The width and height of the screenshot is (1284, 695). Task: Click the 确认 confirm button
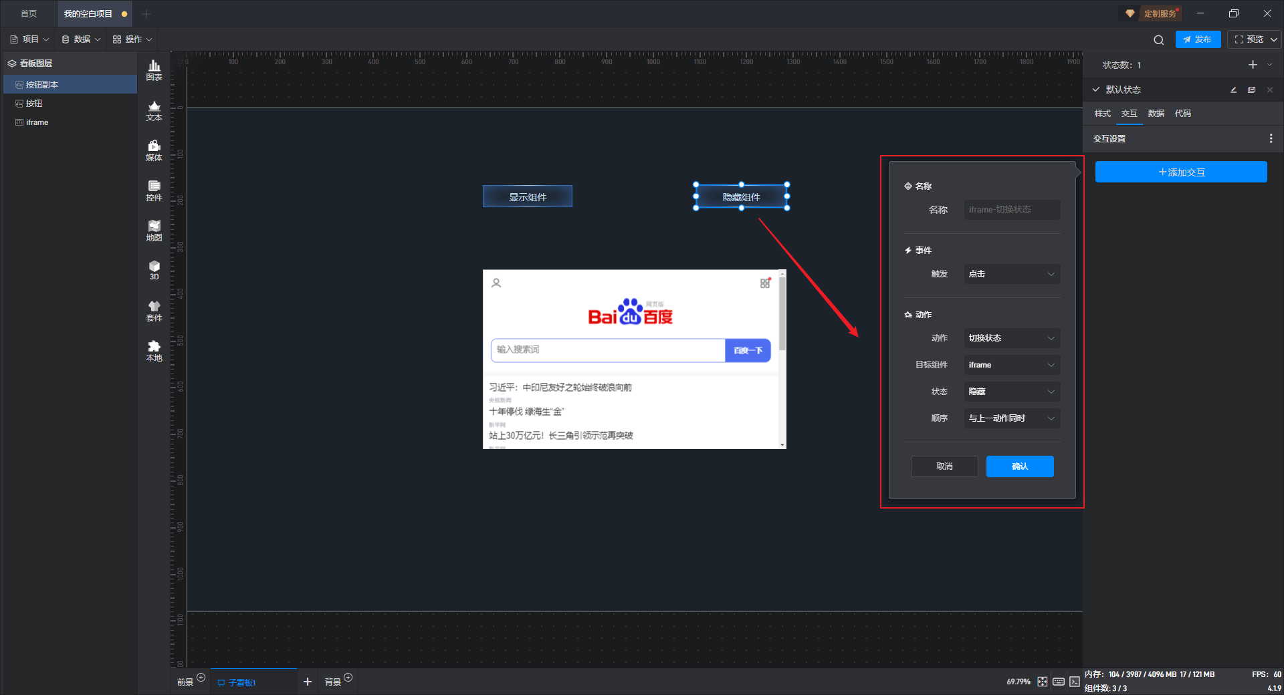[1019, 466]
